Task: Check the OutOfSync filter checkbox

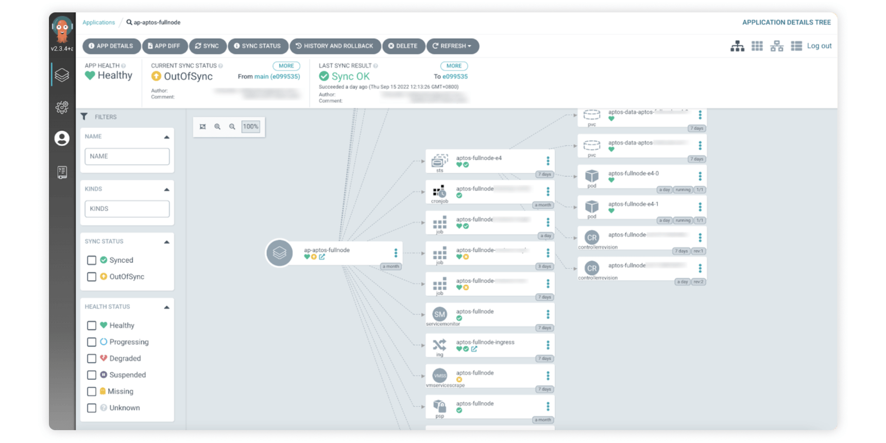Action: [x=92, y=277]
